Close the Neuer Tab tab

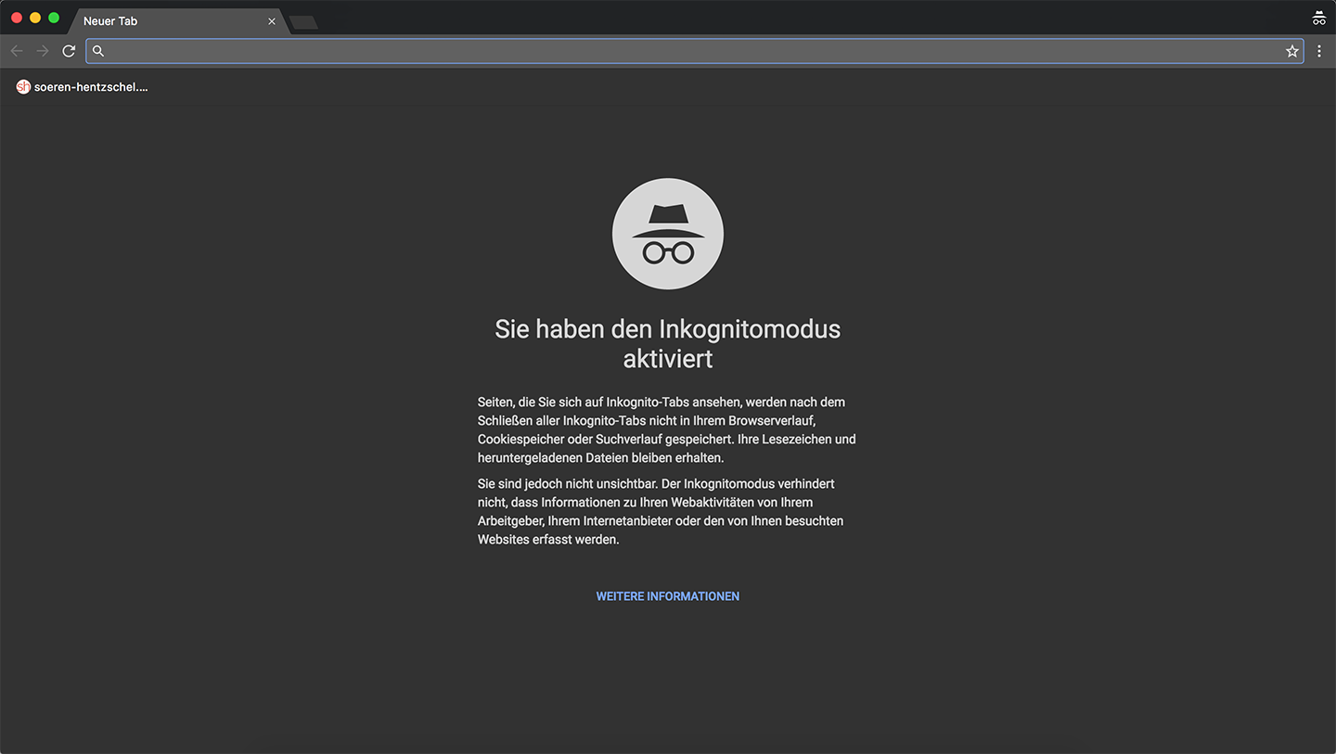[272, 20]
